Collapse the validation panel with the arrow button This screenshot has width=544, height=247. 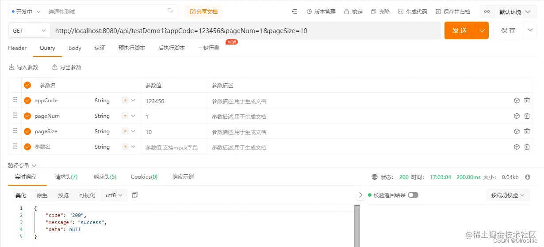[x=360, y=195]
